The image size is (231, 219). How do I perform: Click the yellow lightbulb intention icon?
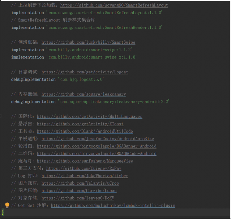pos(7,205)
